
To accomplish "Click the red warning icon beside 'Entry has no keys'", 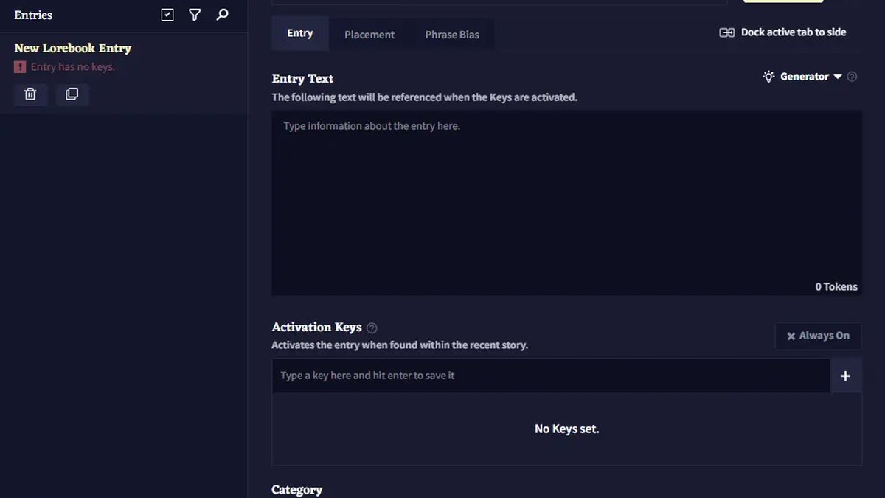I will pyautogui.click(x=20, y=67).
